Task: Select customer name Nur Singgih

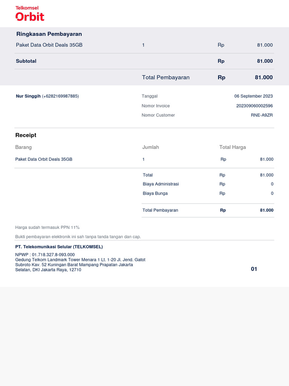Action: (28, 96)
